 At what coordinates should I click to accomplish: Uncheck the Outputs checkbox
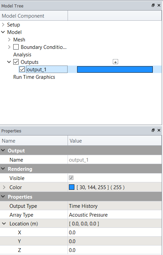[16, 62]
